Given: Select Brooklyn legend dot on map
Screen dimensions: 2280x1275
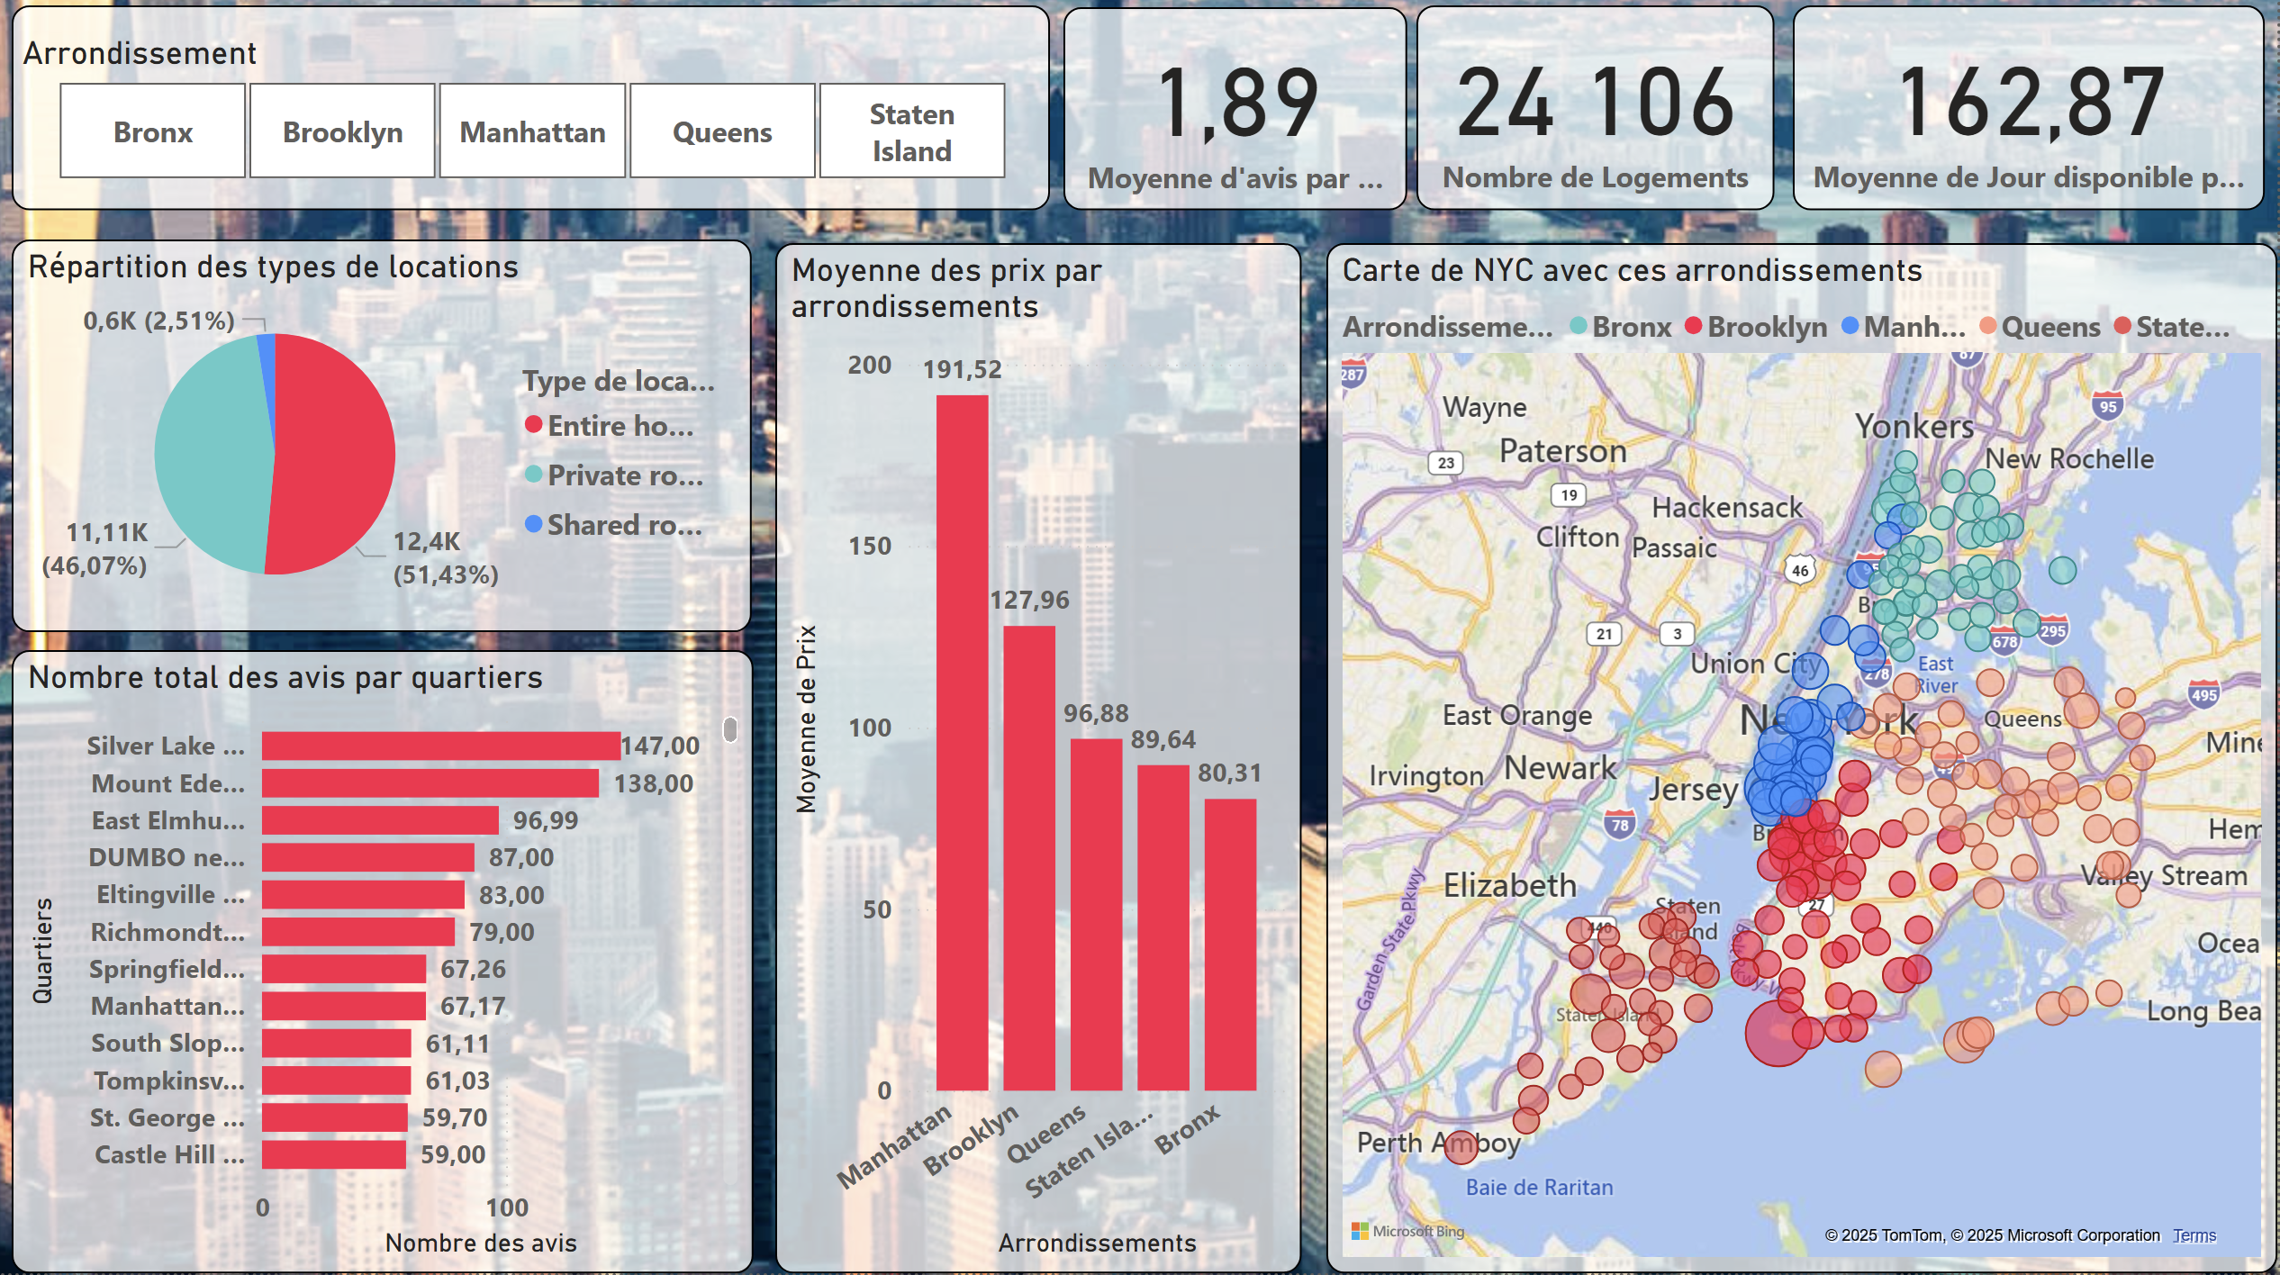Looking at the screenshot, I should point(1694,326).
